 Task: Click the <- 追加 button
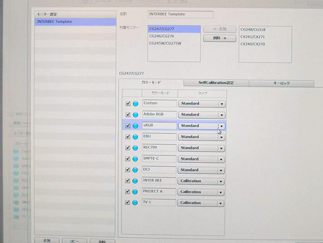220,29
